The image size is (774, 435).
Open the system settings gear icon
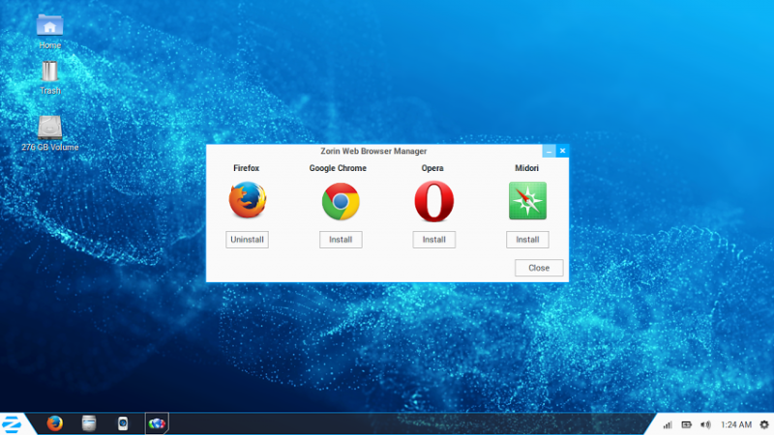pyautogui.click(x=764, y=424)
